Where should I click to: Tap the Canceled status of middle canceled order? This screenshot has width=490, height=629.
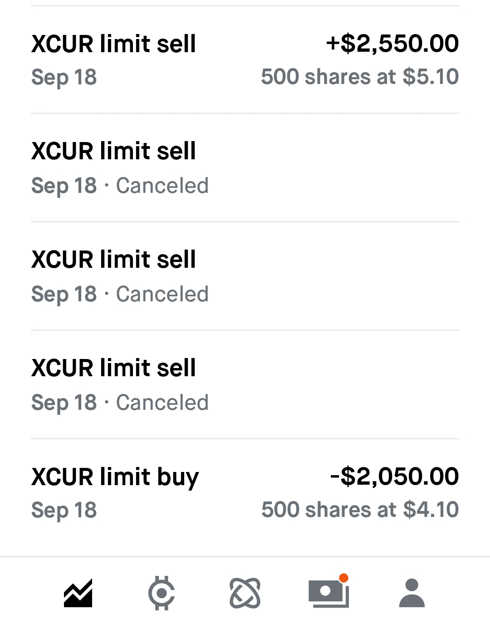(x=162, y=294)
